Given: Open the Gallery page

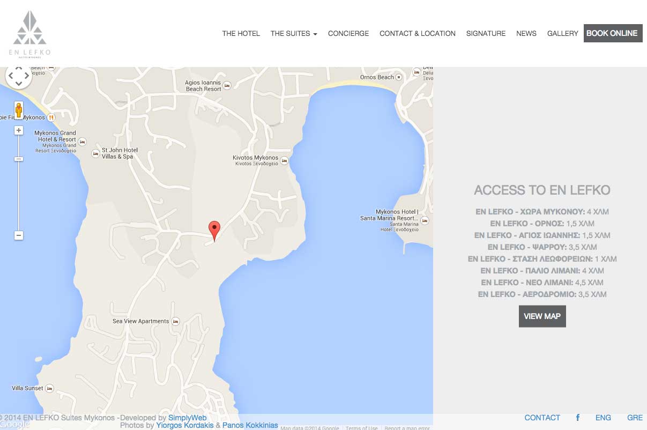Looking at the screenshot, I should pyautogui.click(x=562, y=33).
